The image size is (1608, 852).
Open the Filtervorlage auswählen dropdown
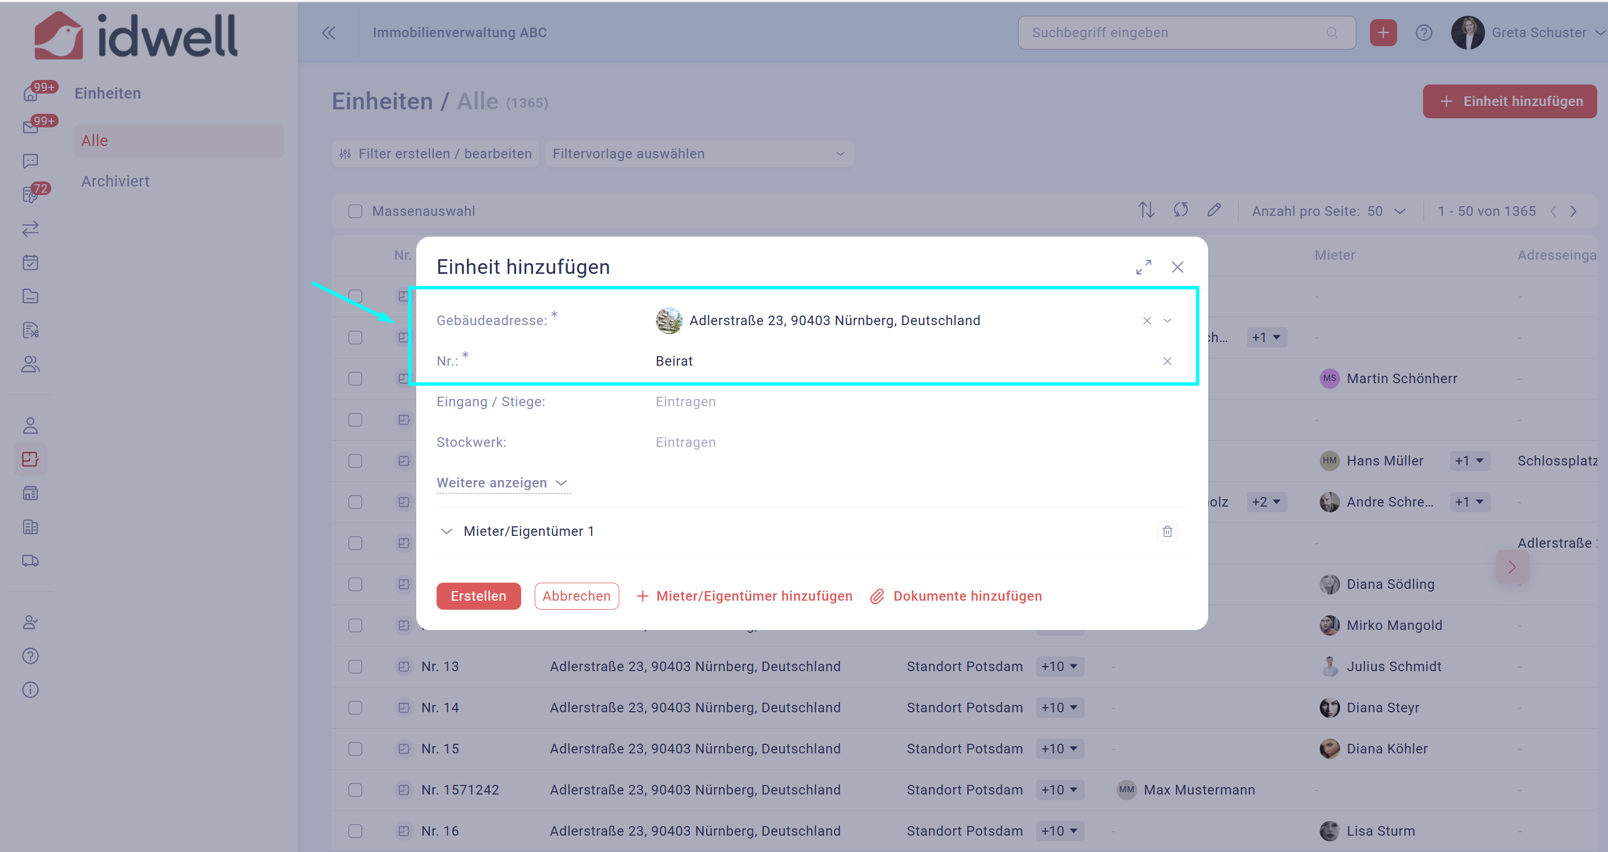point(698,154)
